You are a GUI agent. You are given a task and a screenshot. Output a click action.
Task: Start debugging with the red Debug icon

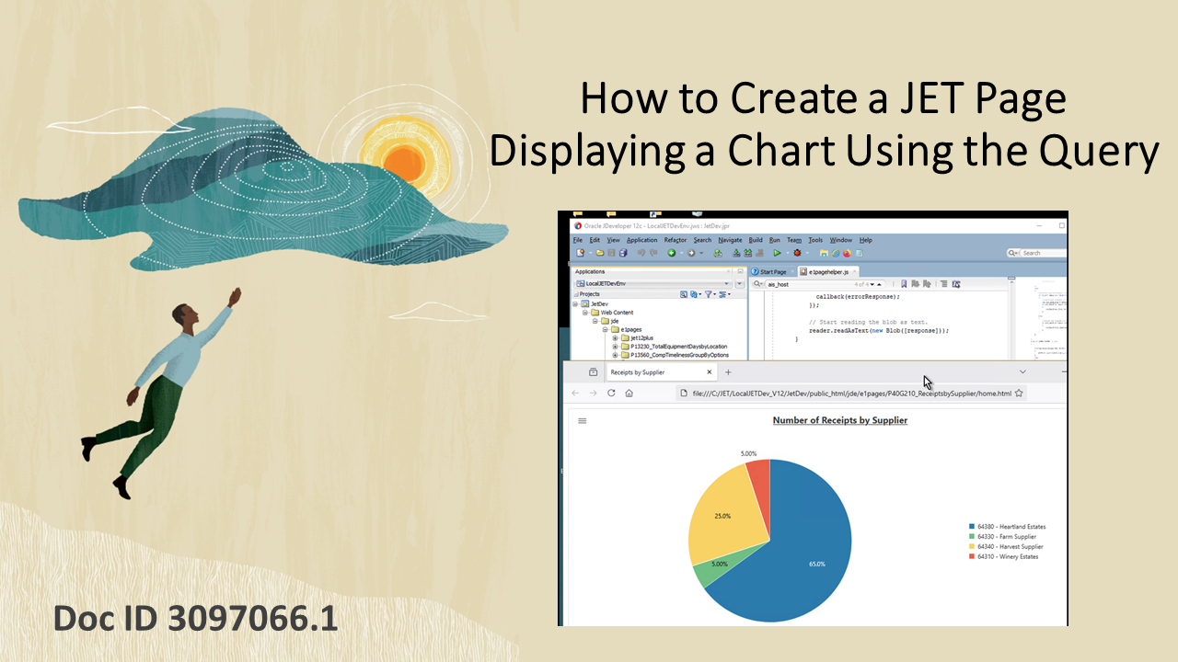click(x=797, y=252)
